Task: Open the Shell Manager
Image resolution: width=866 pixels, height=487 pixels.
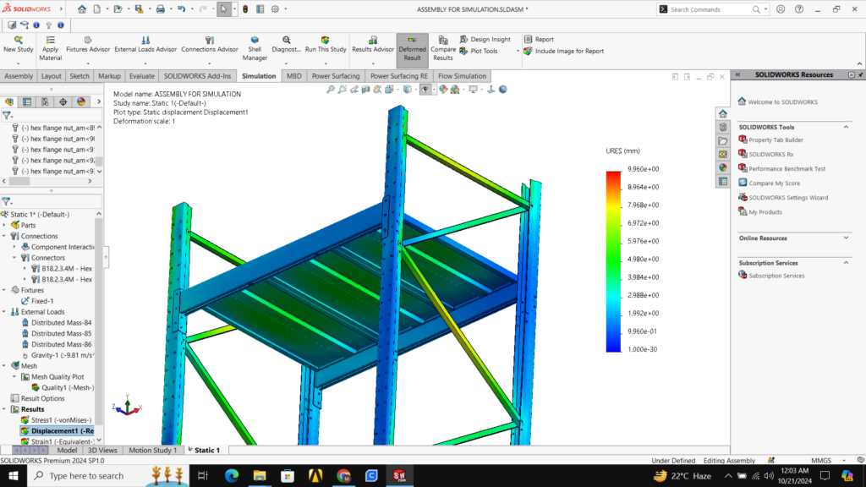Action: click(x=255, y=41)
